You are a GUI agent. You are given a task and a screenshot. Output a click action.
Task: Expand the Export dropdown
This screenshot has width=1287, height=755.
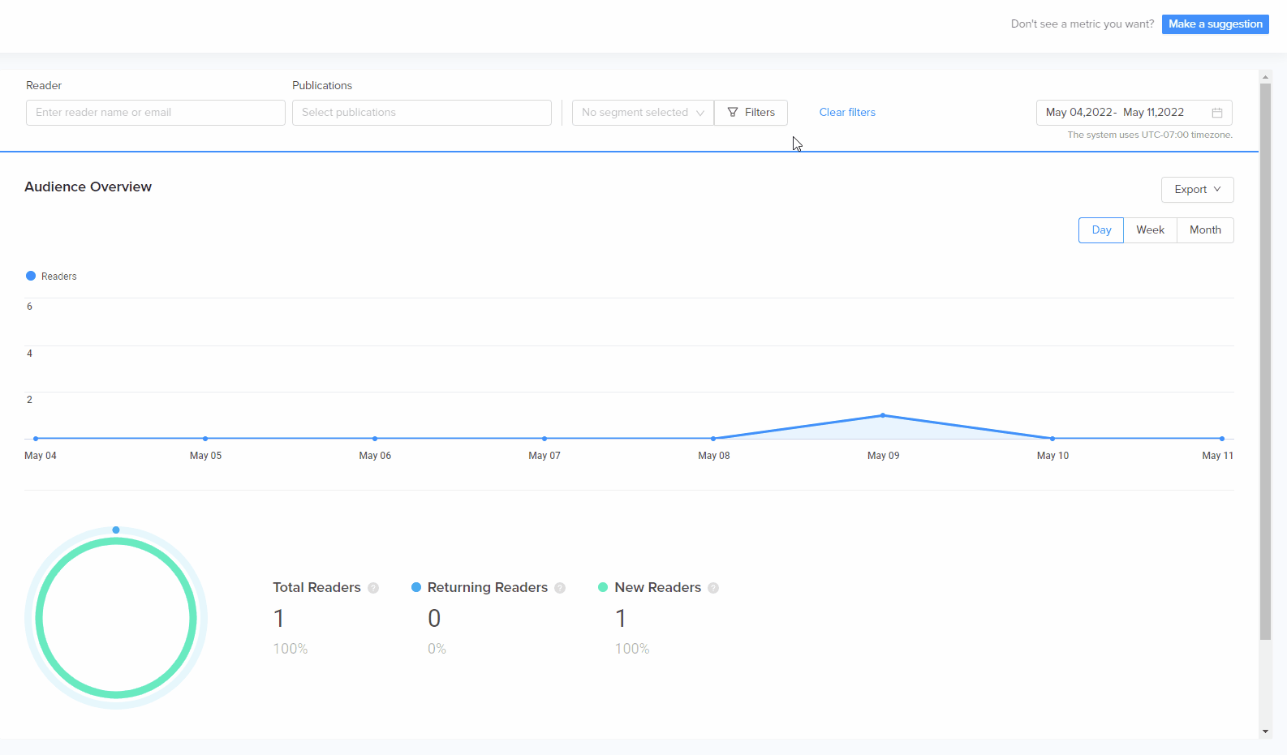coord(1197,190)
